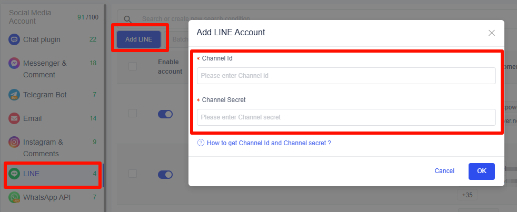Check the first row checkbox

[133, 114]
